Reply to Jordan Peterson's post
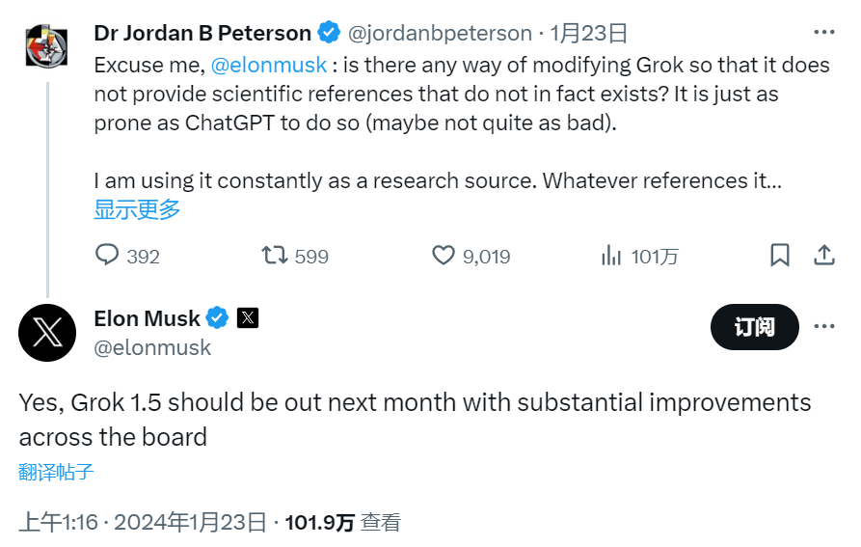Image resolution: width=861 pixels, height=547 pixels. point(107,256)
